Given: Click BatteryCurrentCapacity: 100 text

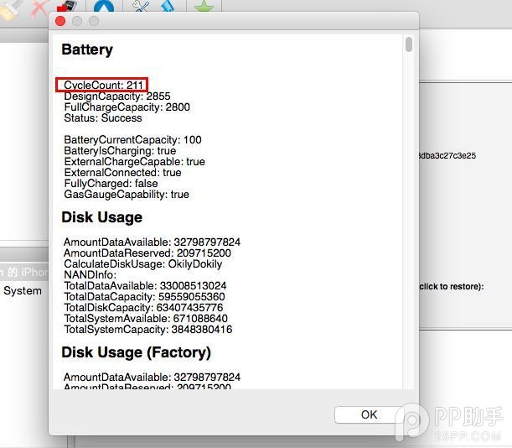Looking at the screenshot, I should tap(132, 139).
